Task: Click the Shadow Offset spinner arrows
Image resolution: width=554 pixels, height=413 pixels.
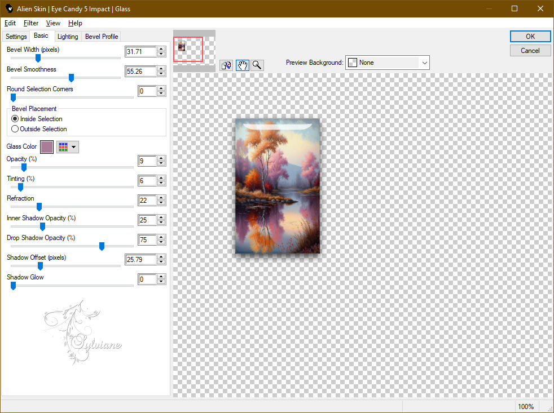Action: (161, 260)
